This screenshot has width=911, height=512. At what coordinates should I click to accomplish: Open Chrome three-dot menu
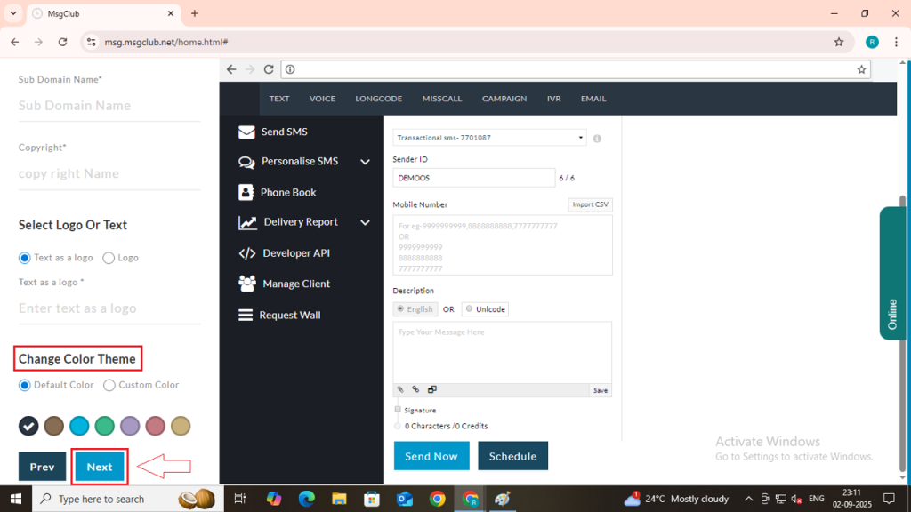[x=896, y=42]
